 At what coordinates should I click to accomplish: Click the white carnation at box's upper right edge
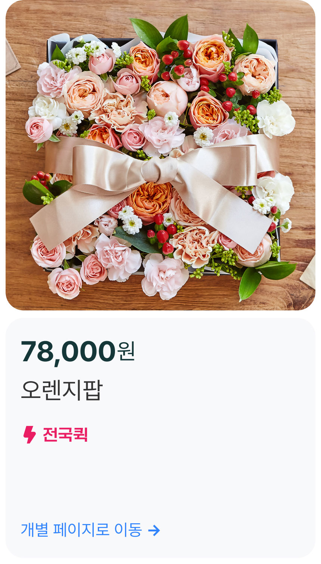pos(275,118)
